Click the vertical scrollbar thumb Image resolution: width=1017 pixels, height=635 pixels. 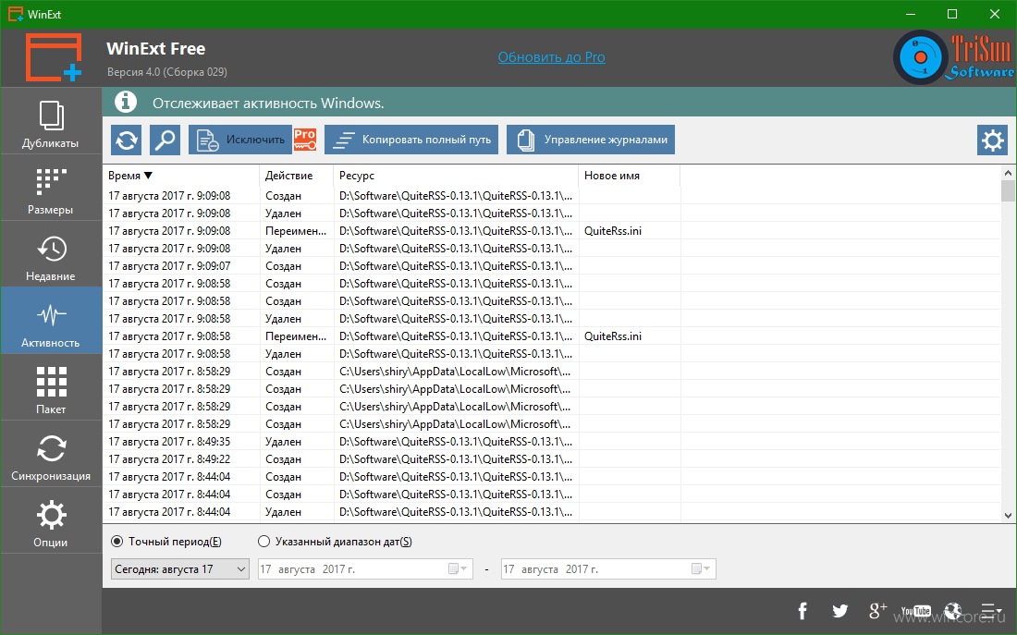(x=1008, y=191)
